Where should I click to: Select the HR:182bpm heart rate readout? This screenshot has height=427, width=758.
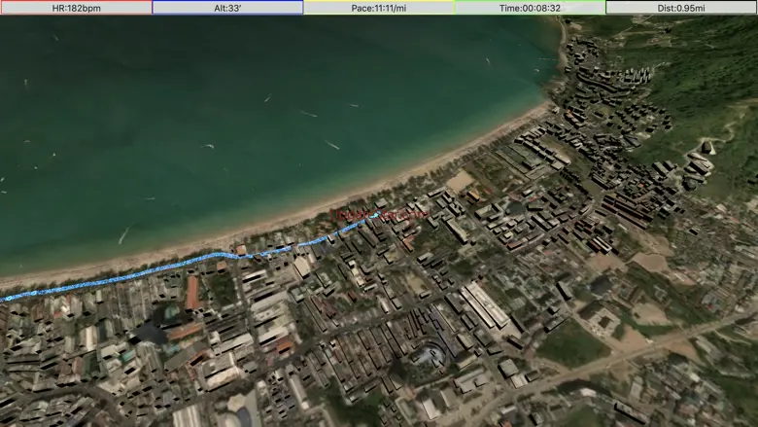(76, 8)
